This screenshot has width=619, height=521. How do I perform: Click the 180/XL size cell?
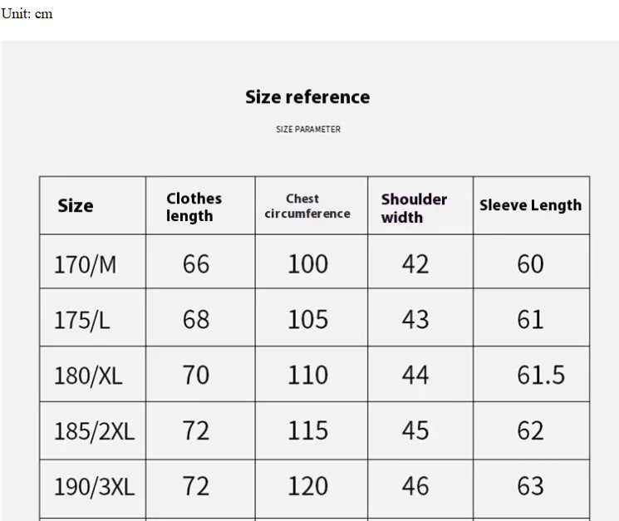point(88,376)
